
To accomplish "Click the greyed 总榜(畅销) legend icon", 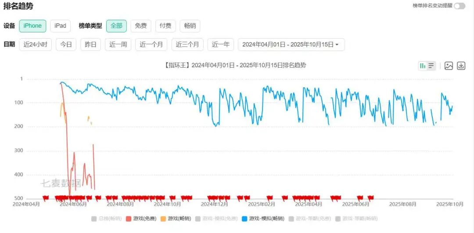I will tap(94, 219).
